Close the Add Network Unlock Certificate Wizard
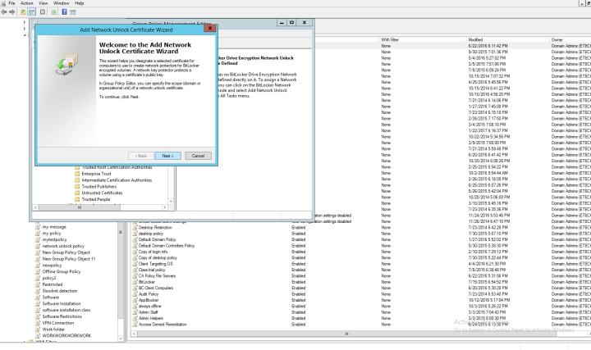 [x=210, y=28]
